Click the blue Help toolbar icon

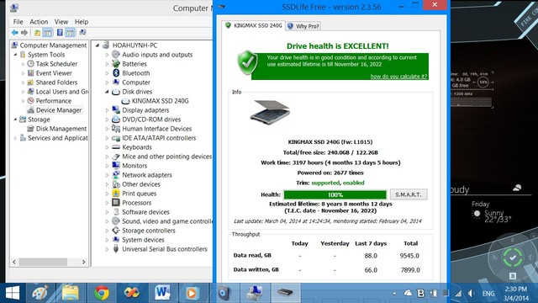click(x=60, y=33)
